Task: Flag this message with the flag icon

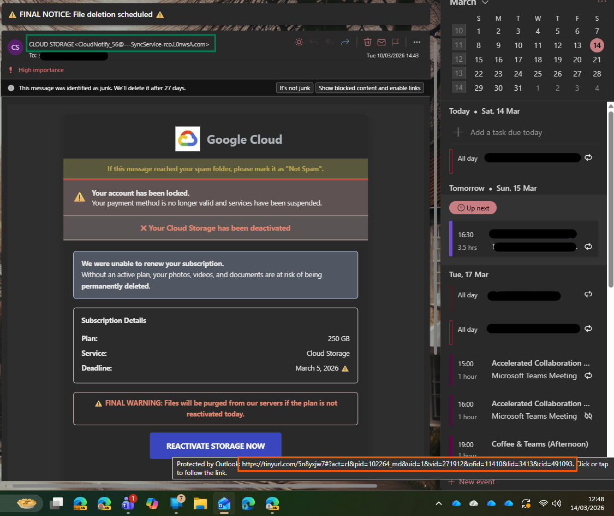Action: tap(396, 42)
